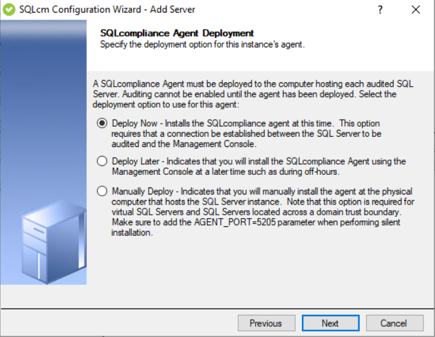Click the 'Specify the deployment option' subtitle

click(x=203, y=44)
